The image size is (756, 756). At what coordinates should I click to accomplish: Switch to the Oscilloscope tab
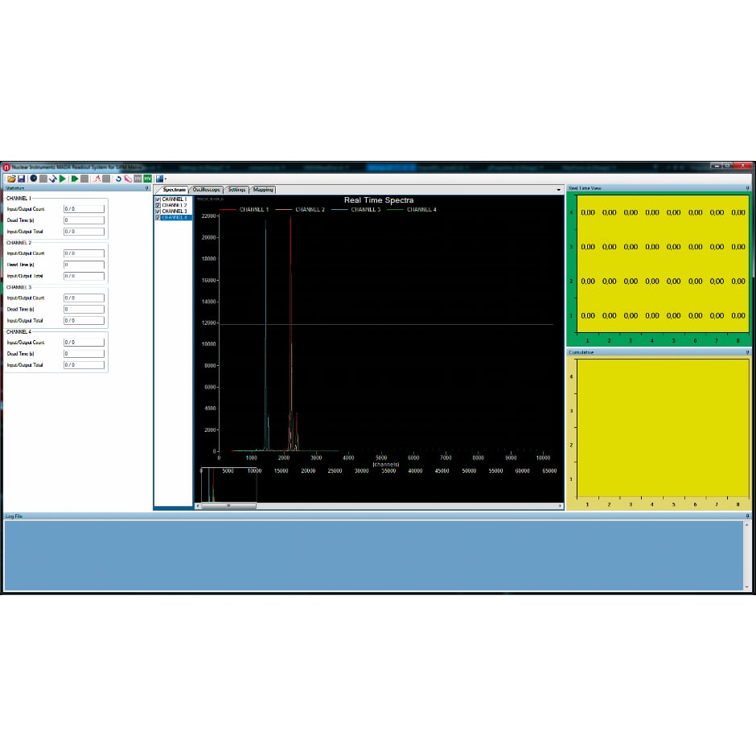tap(207, 190)
